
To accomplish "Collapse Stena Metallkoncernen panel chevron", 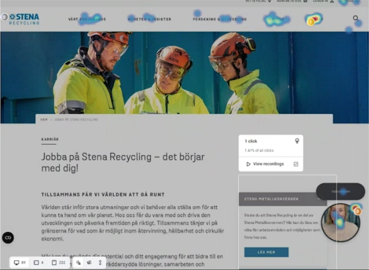I will click(x=319, y=199).
